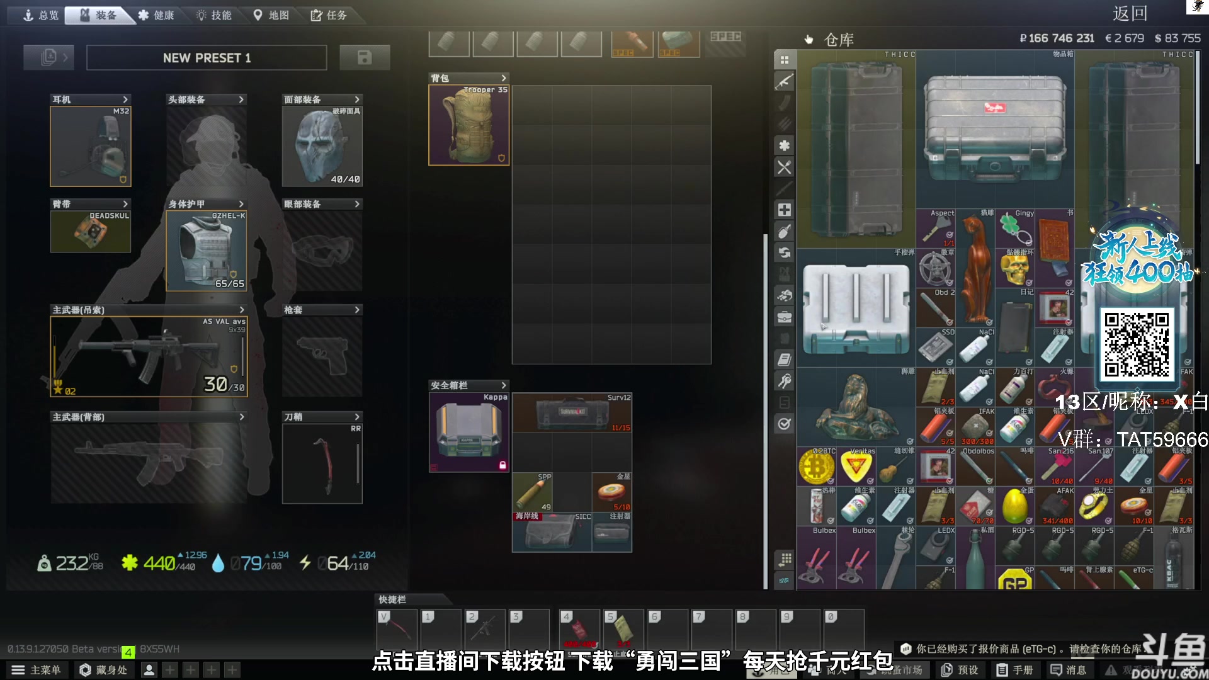Screen dimensions: 1209x680
Task: Toggle the lock on Kappa secure container
Action: point(502,465)
